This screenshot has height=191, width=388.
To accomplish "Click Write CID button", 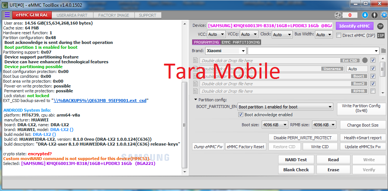I will click(320, 146).
